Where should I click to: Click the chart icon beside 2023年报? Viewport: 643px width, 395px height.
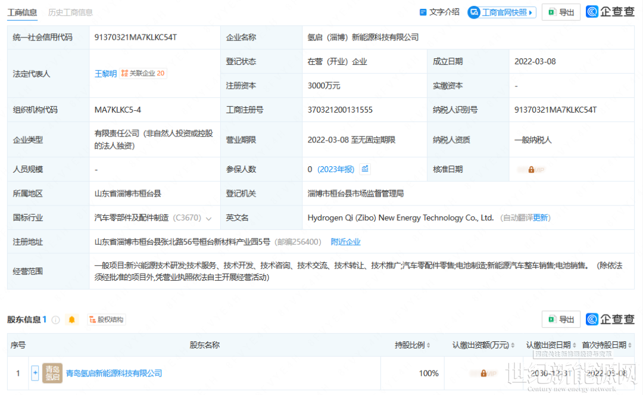click(x=365, y=169)
